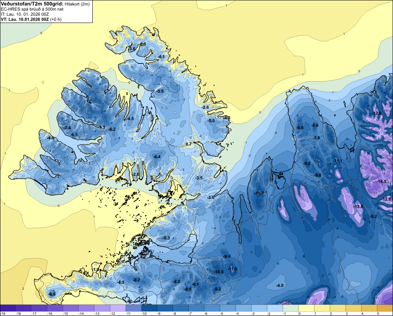Image resolution: width=393 pixels, height=316 pixels.
Task: Click the -2.5 temperature reading
Action: coord(136,174)
